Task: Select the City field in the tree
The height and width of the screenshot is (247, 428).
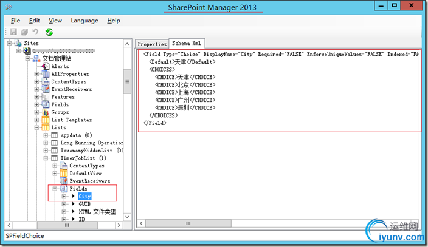Action: point(85,197)
